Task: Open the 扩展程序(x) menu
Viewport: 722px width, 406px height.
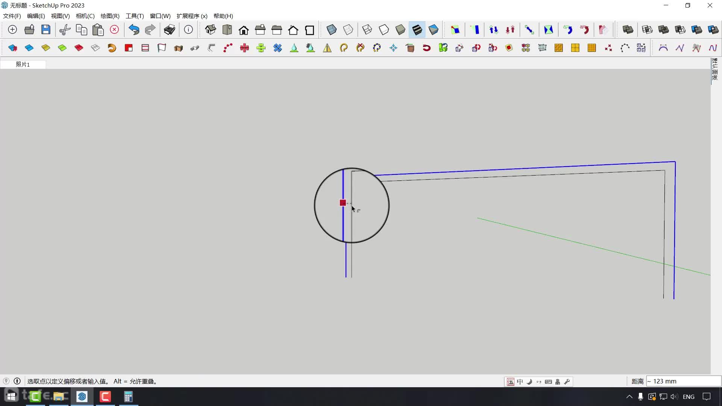Action: pyautogui.click(x=192, y=16)
